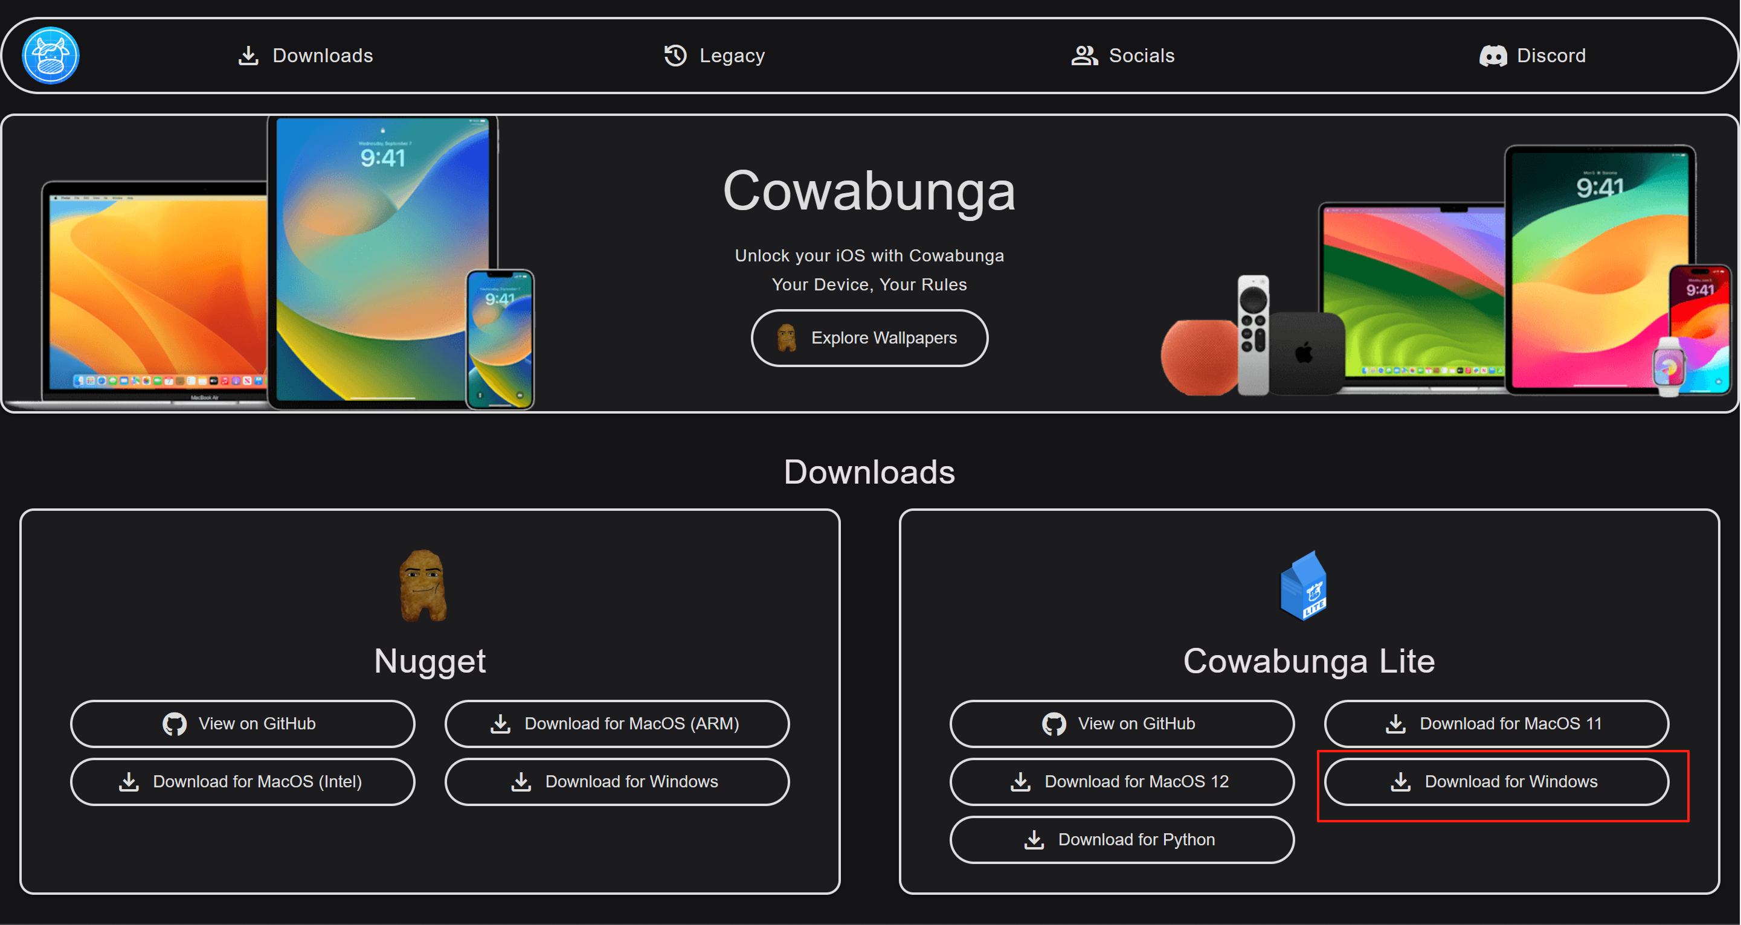The width and height of the screenshot is (1741, 925).
Task: Download Cowabunga Lite for MacOS 11
Action: (x=1496, y=724)
